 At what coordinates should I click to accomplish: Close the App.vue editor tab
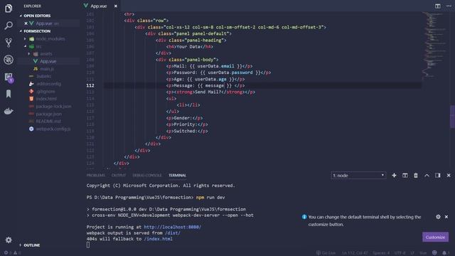point(115,6)
